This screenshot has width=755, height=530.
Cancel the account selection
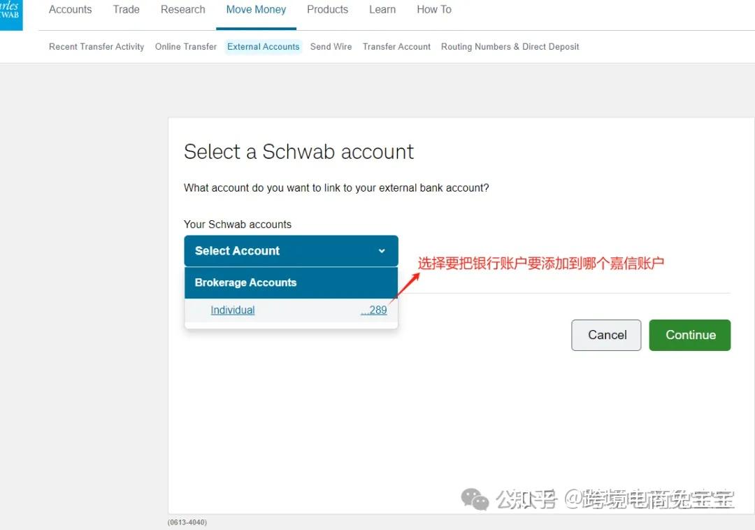[x=605, y=335]
